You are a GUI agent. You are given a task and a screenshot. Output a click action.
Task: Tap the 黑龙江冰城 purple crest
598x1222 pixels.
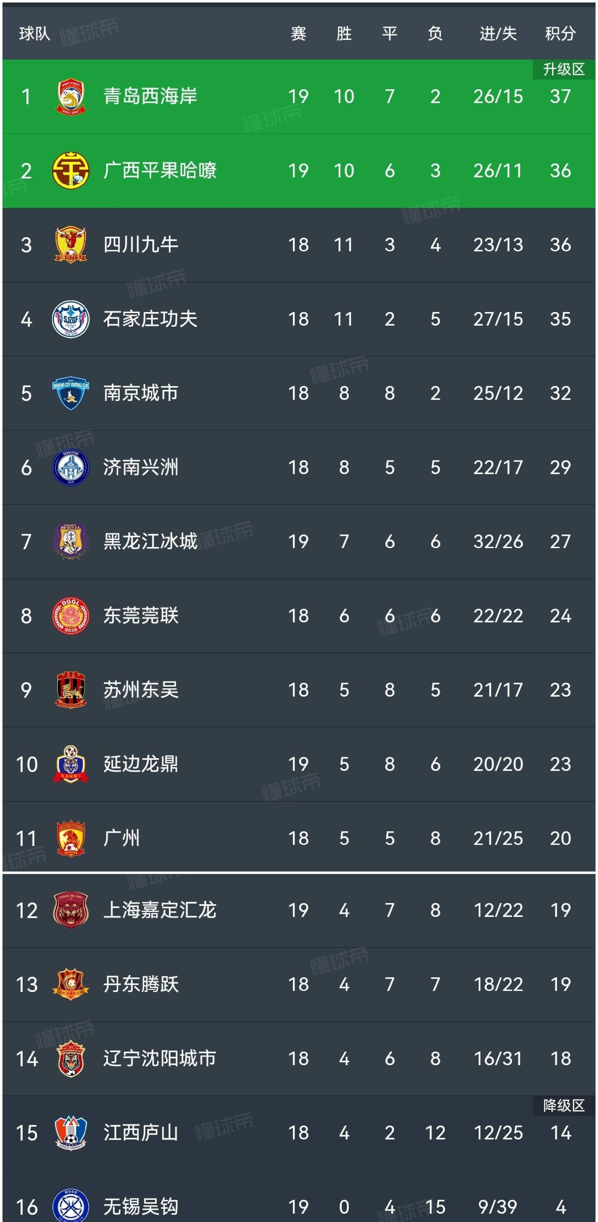[x=71, y=542]
